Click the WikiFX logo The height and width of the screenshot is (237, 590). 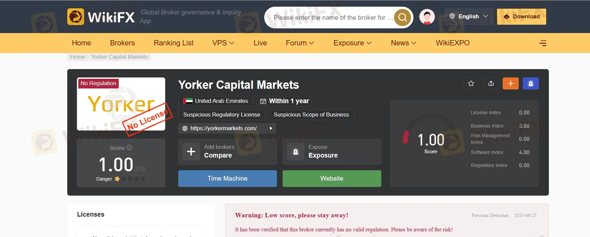pos(101,17)
